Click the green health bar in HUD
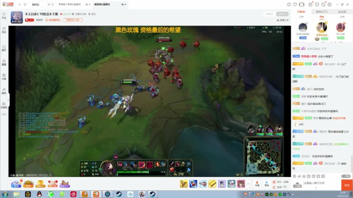The height and width of the screenshot is (198, 353). tap(132, 172)
